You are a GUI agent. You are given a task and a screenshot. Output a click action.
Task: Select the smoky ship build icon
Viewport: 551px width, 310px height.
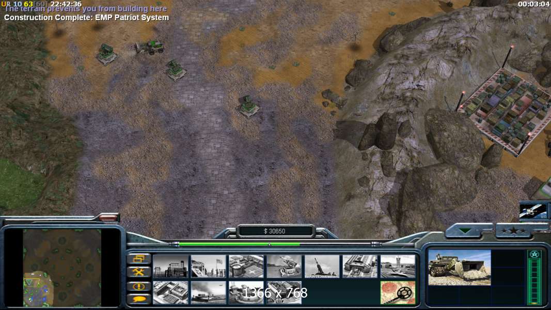point(209,292)
